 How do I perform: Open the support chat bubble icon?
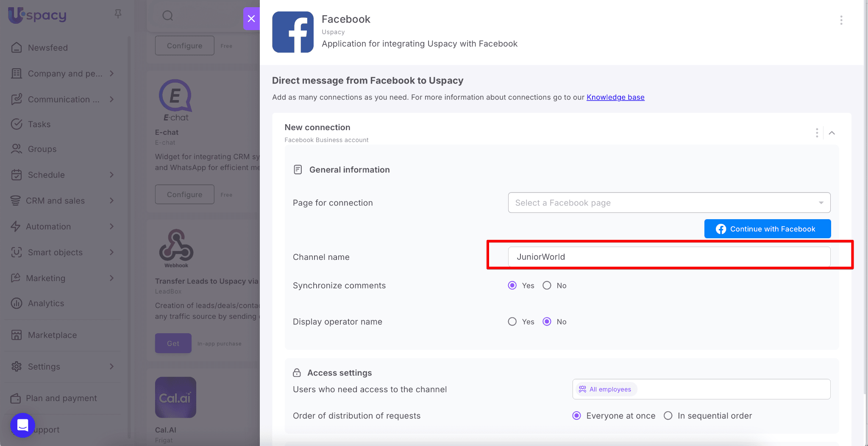[x=22, y=425]
